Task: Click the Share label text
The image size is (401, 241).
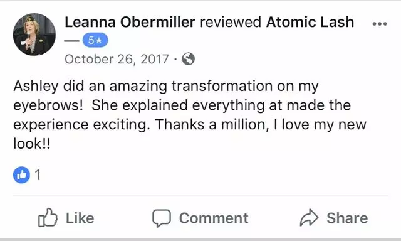Action: (347, 218)
